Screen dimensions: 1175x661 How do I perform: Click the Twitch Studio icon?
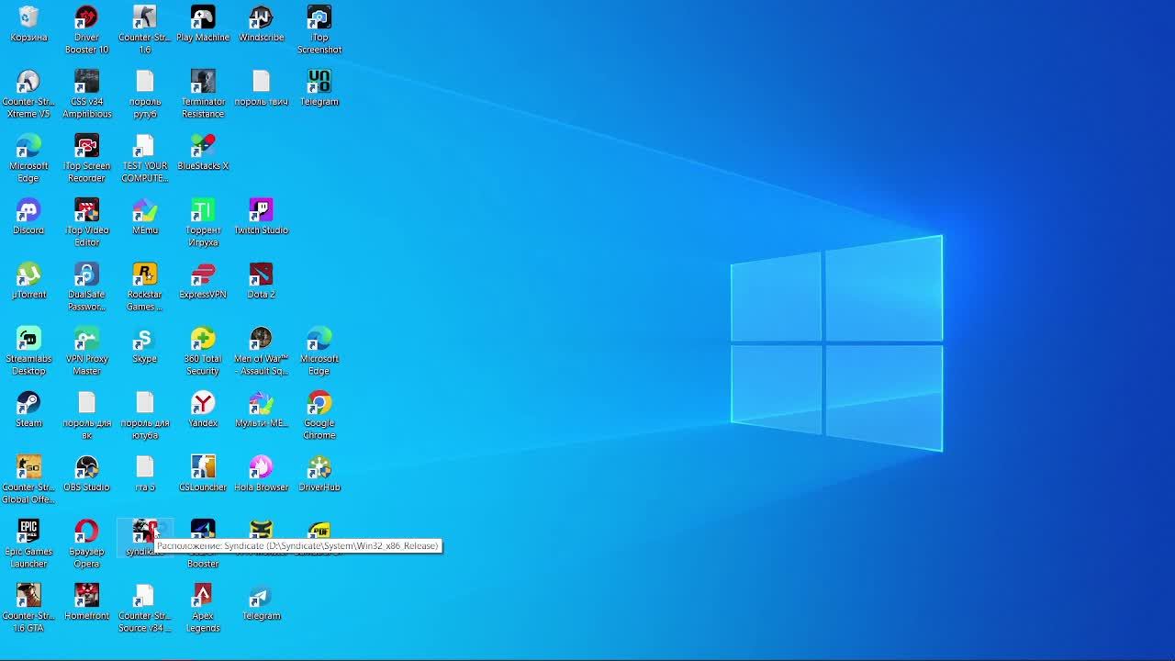coord(261,218)
